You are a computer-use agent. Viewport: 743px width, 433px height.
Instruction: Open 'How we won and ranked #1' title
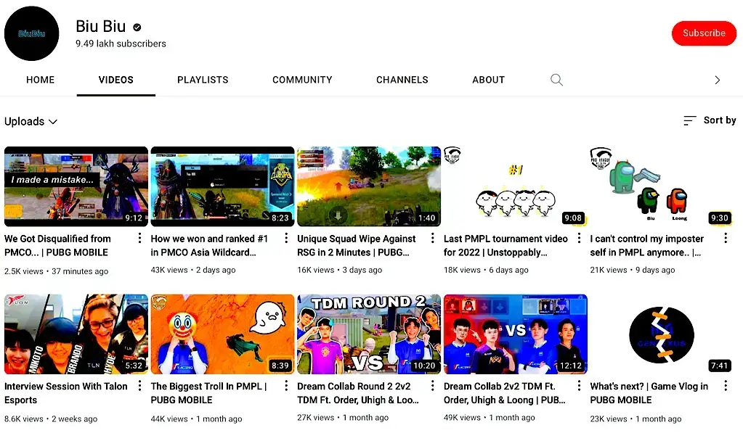coord(209,246)
